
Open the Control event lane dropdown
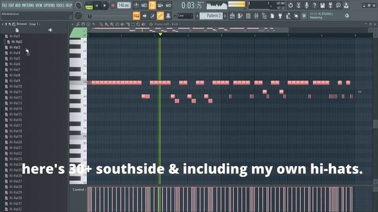(x=79, y=190)
